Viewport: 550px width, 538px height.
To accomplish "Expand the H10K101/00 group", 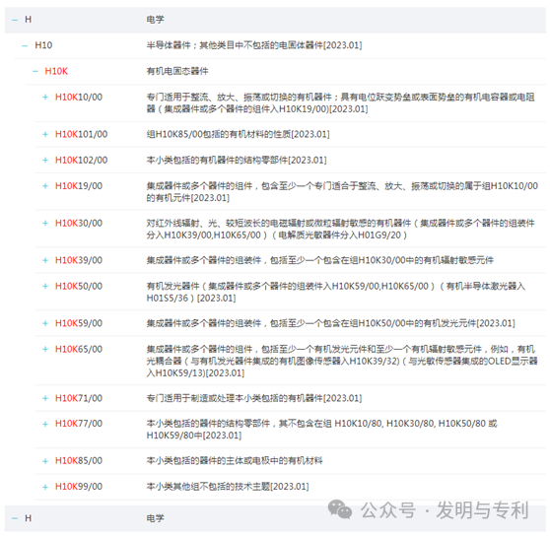I will (x=45, y=134).
